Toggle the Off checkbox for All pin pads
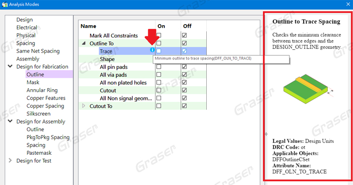 tap(185, 67)
